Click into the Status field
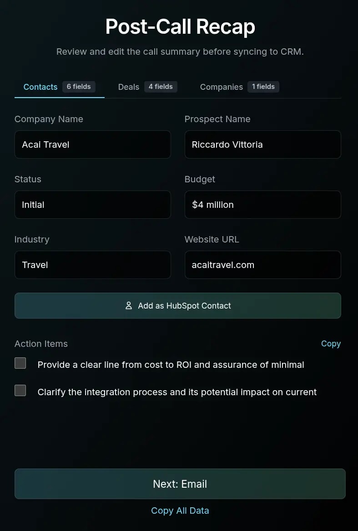This screenshot has width=358, height=531. (93, 205)
